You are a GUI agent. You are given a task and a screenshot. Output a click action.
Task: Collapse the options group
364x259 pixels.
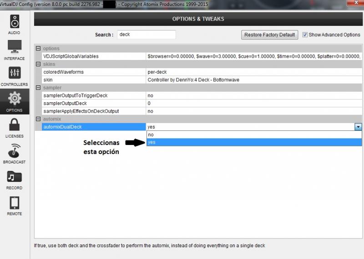[x=38, y=49]
